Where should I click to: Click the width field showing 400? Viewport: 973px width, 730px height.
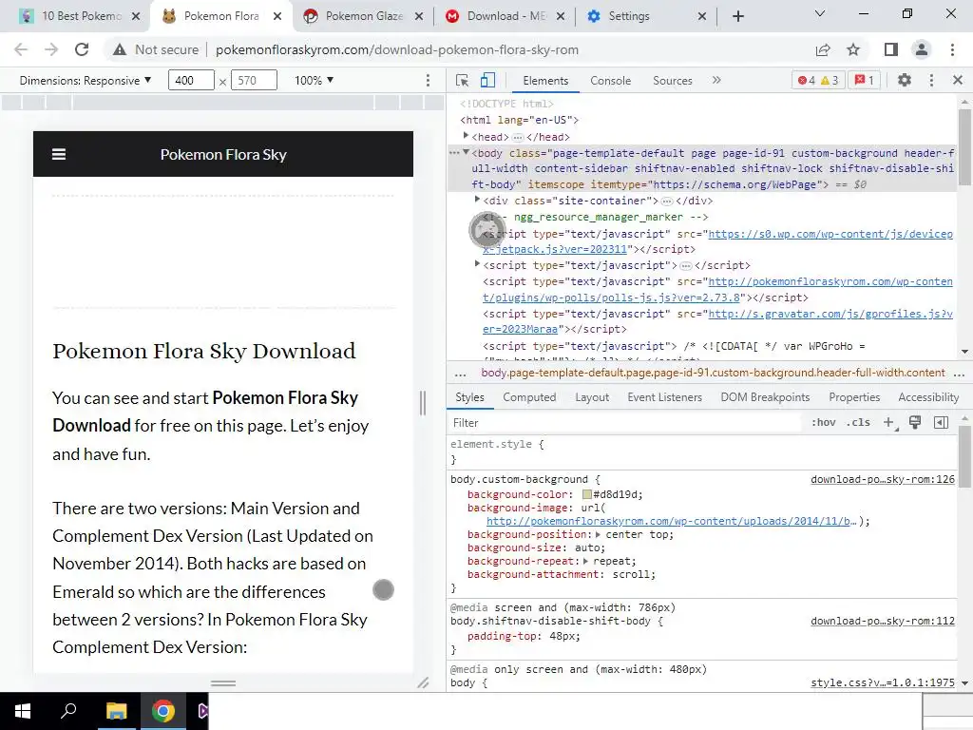pyautogui.click(x=191, y=81)
